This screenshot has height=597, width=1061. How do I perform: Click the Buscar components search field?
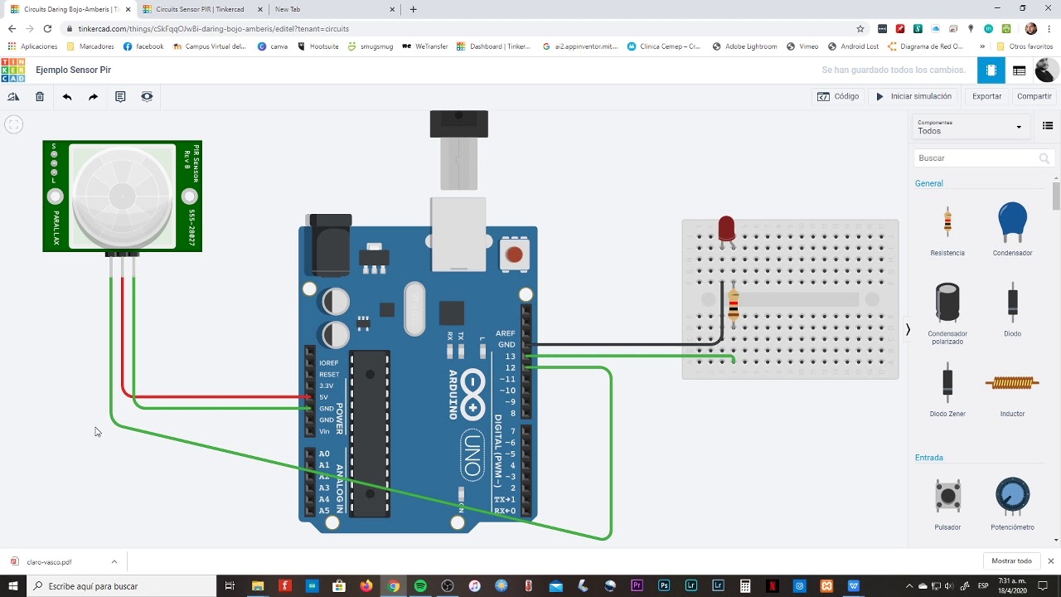pos(983,158)
